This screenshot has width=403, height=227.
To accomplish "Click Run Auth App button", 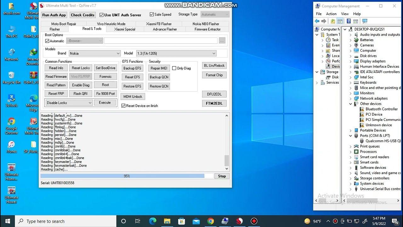I will point(54,15).
